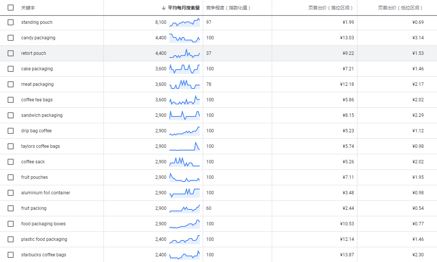
Task: Sort by 竞争程度（指数化值）column header
Action: click(229, 8)
